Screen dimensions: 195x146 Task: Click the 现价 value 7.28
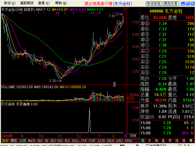163,79
